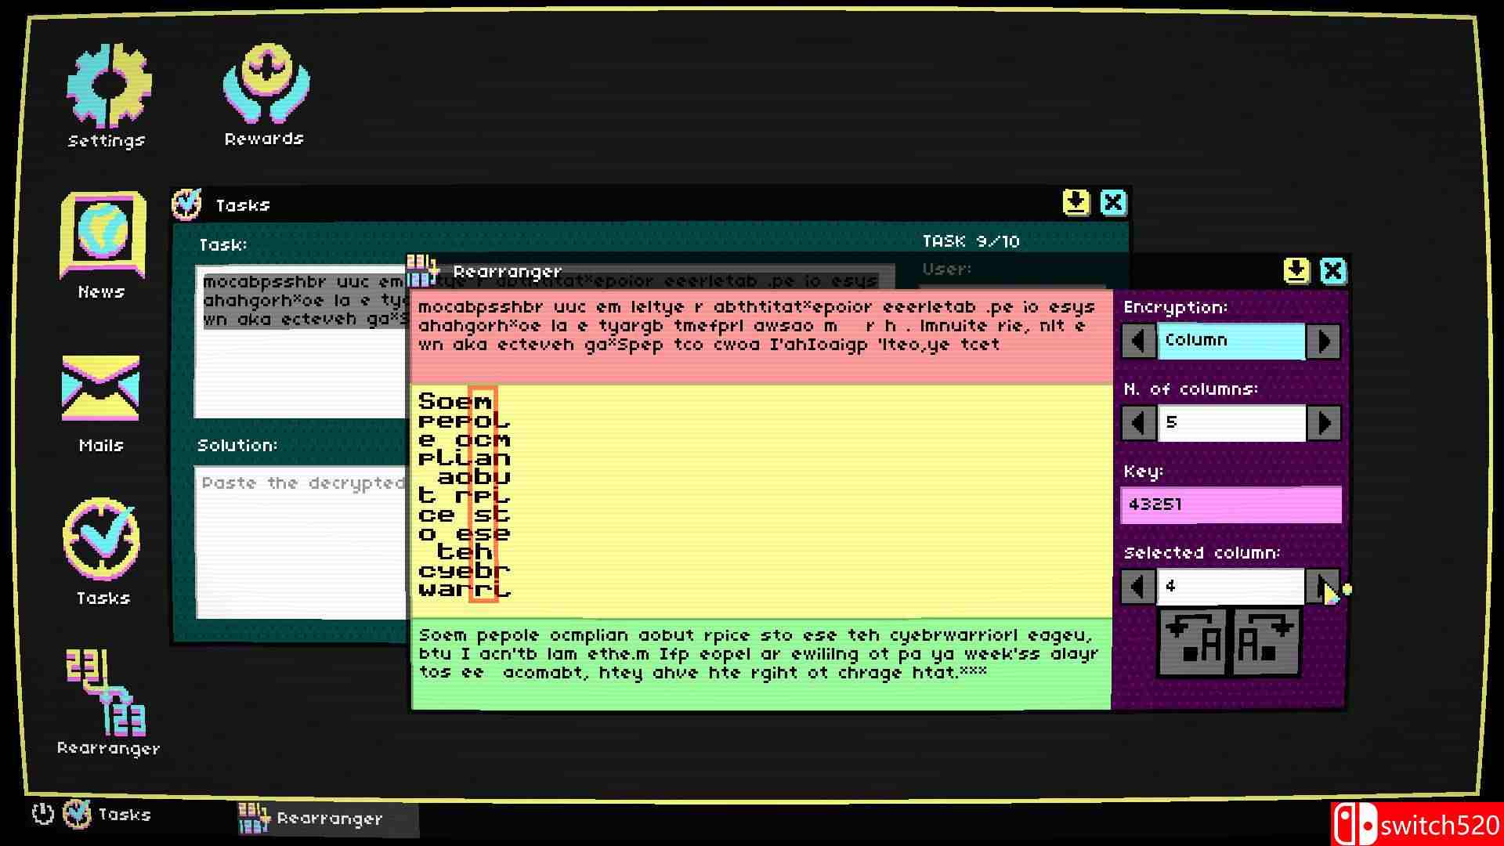The image size is (1504, 846).
Task: Click the move column right button
Action: coord(1266,643)
